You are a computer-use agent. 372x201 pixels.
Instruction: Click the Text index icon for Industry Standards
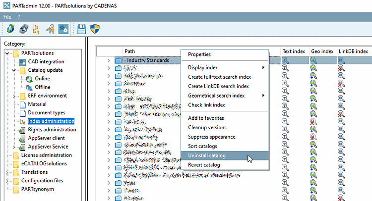tap(285, 60)
